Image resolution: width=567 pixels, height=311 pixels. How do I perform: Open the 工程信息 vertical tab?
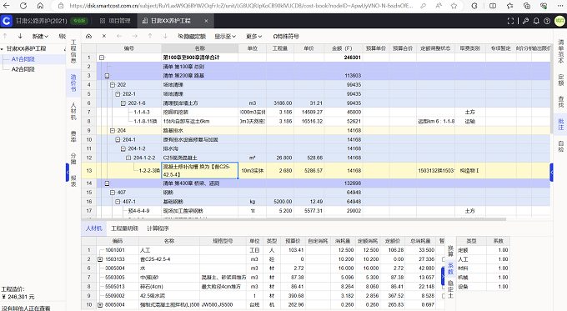click(73, 52)
